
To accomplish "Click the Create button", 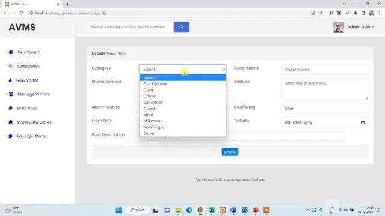I will point(230,152).
